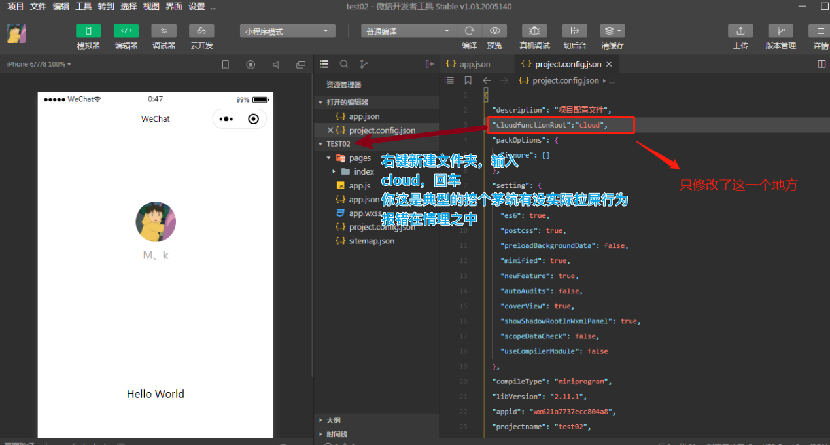The width and height of the screenshot is (830, 445).
Task: Click the breadcrumb outline list icon
Action: click(449, 80)
